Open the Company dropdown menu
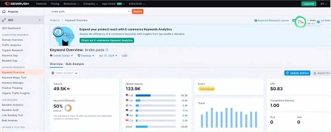The image size is (331, 132). coord(91,4)
